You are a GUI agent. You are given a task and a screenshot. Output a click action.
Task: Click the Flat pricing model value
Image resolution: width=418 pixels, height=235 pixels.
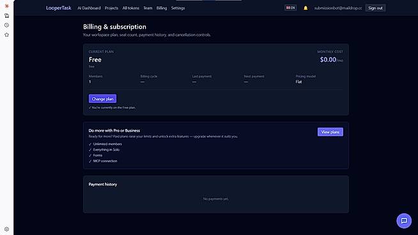[298, 82]
